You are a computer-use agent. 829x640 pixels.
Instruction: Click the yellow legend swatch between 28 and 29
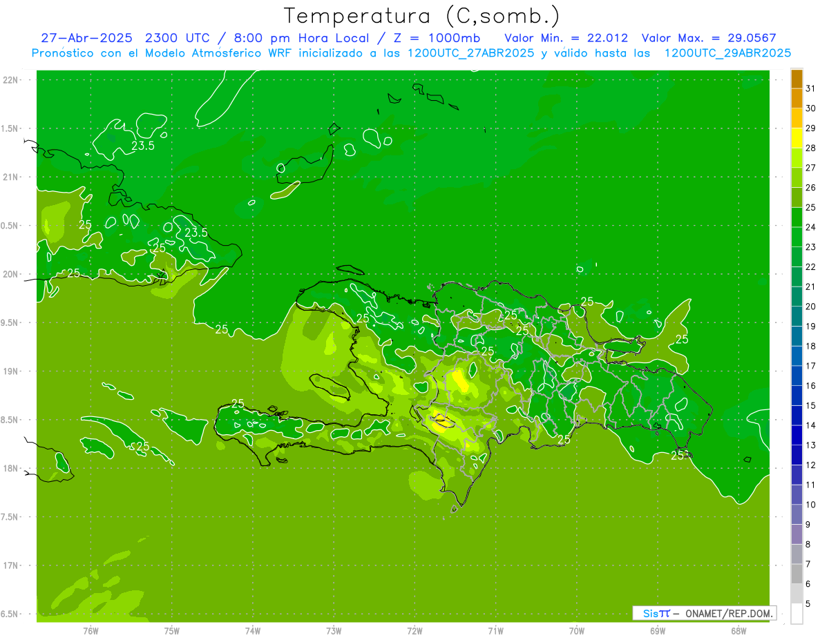click(797, 138)
